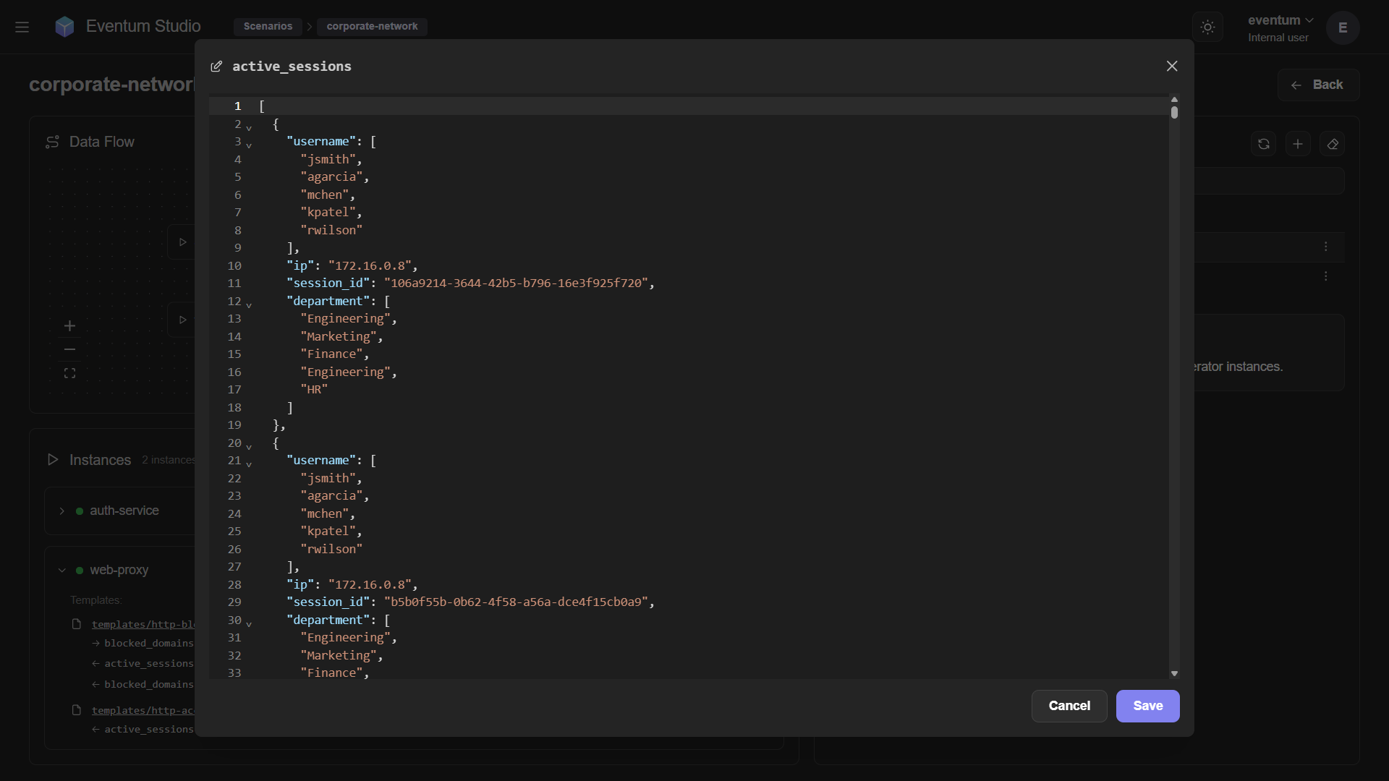Click the eraser clear icon
This screenshot has height=781, width=1389.
pyautogui.click(x=1332, y=144)
